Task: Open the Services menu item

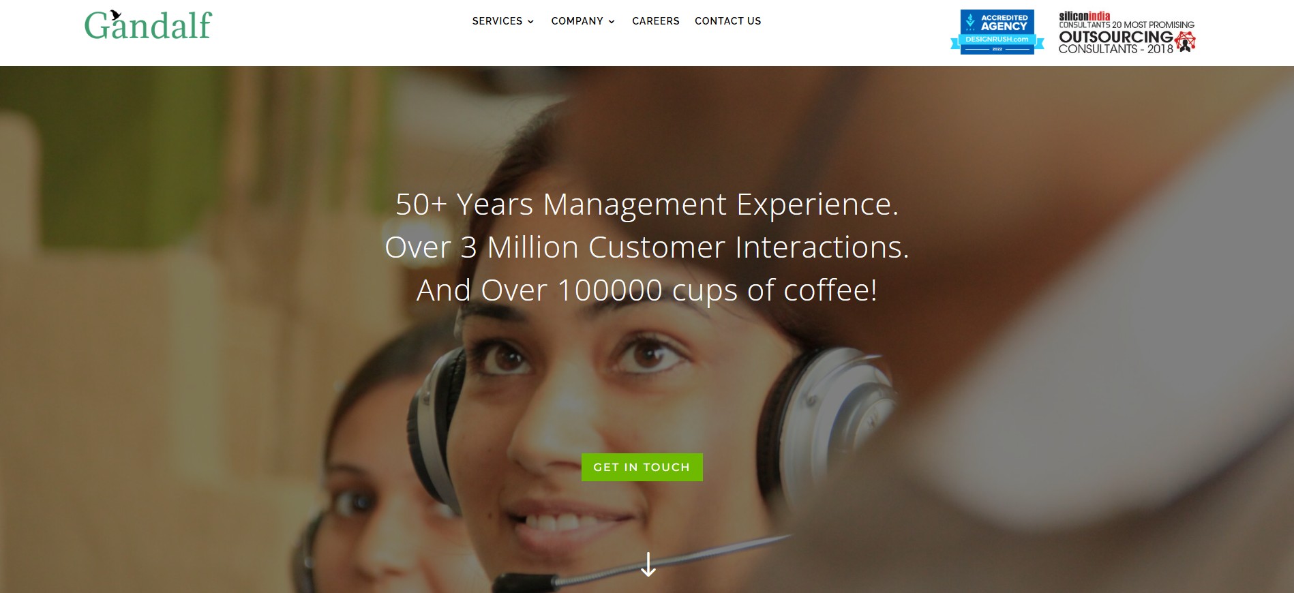Action: 503,21
